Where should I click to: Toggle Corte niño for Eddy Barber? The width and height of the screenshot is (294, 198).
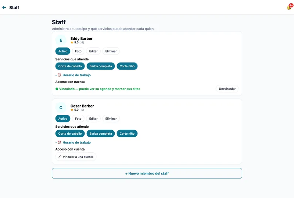127,66
